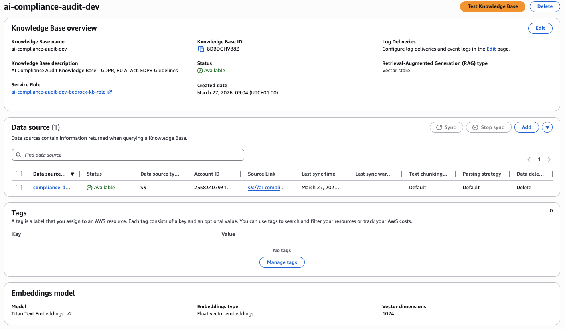This screenshot has width=565, height=329.
Task: Click Delete to remove the knowledge base
Action: [x=545, y=6]
